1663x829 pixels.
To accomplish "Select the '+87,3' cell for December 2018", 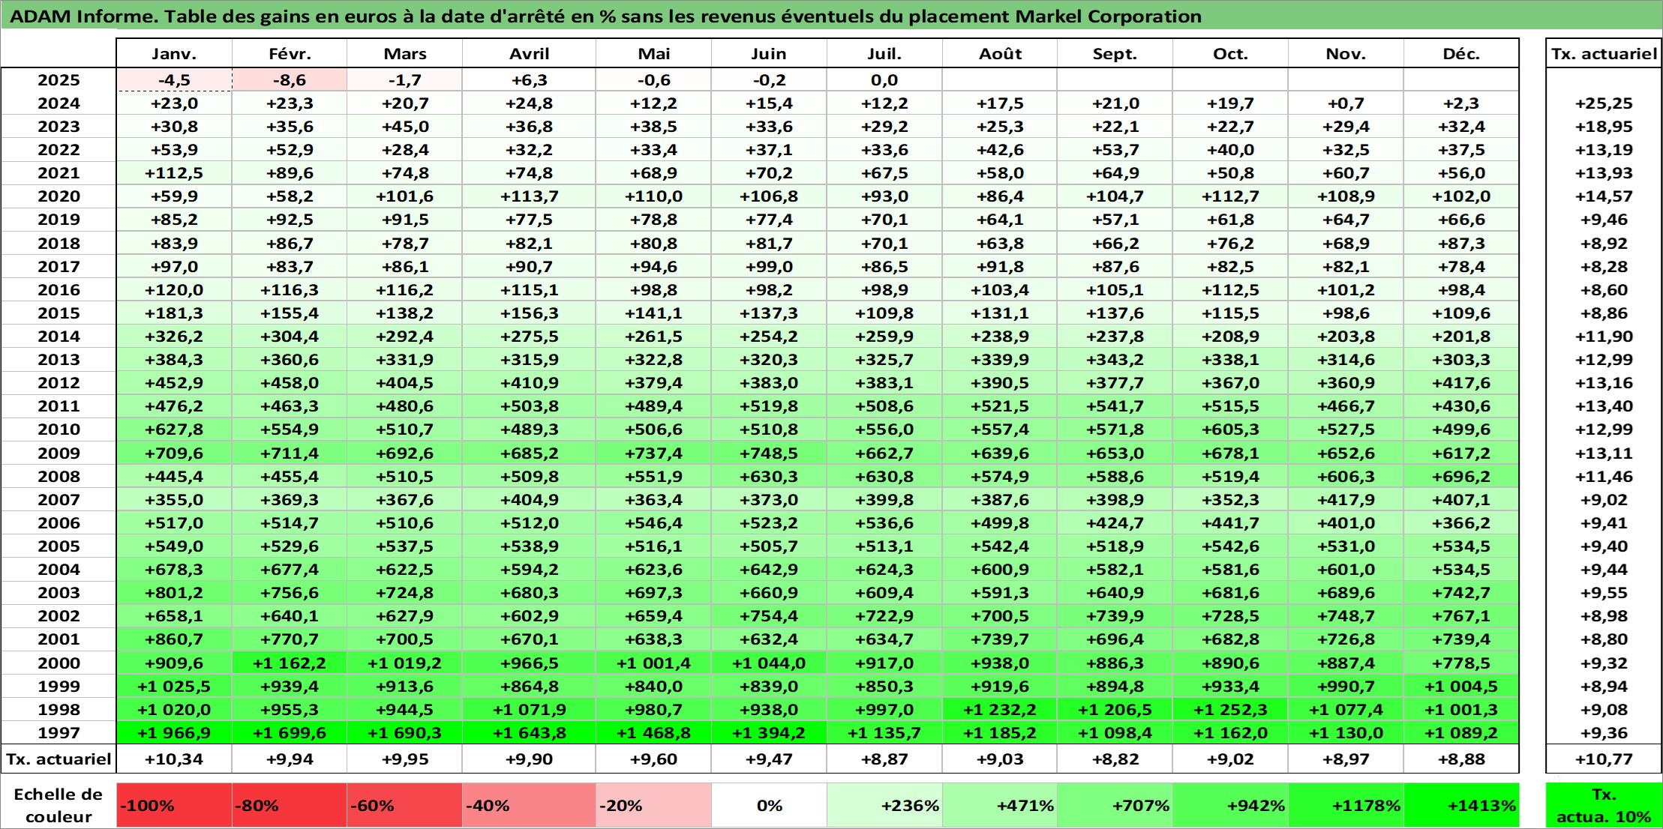I will pos(1461,244).
